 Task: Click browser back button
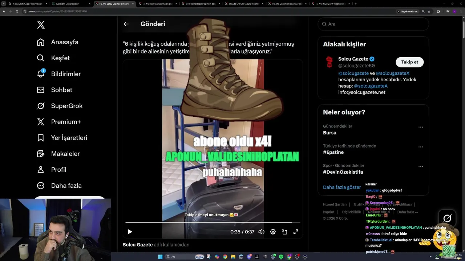coord(4,11)
